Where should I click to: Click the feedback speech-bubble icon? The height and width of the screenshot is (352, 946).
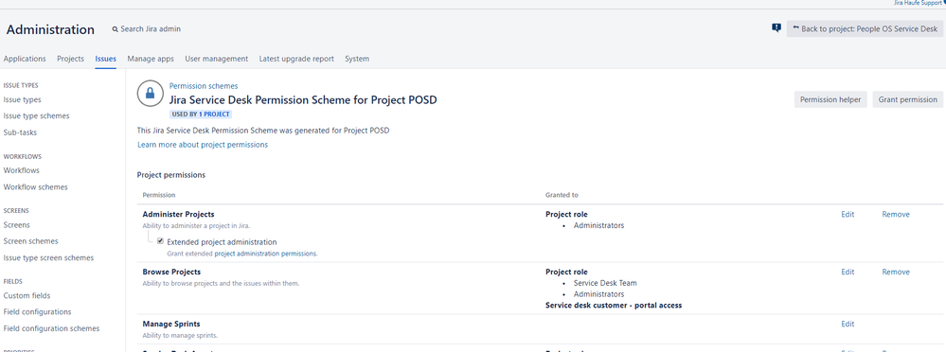(776, 27)
